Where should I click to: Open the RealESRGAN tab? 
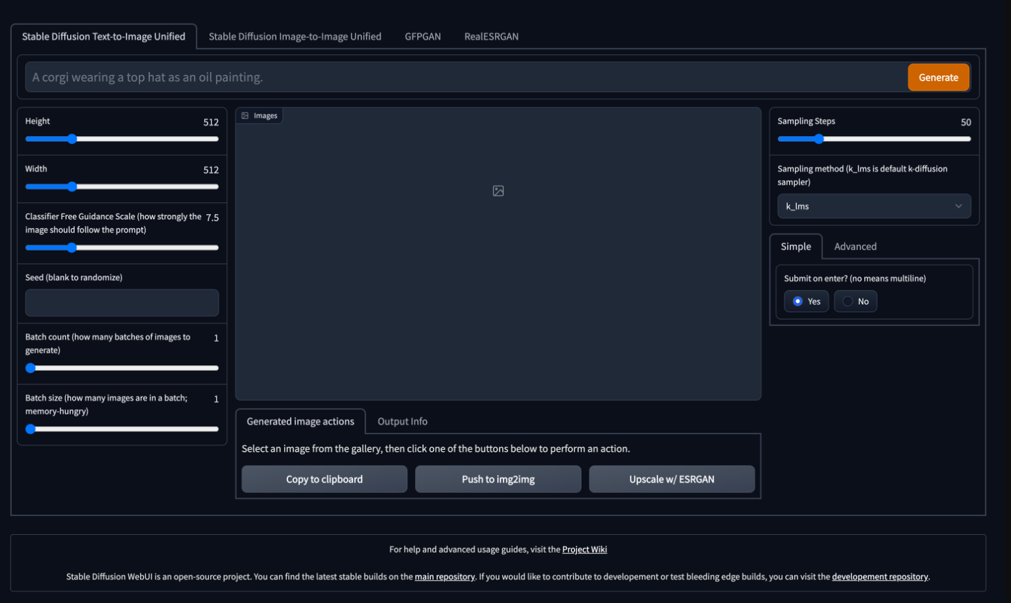pyautogui.click(x=491, y=37)
